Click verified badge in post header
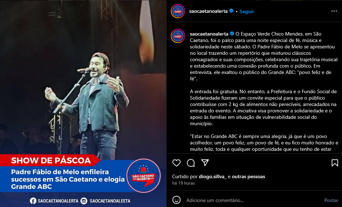The width and height of the screenshot is (342, 207). click(231, 11)
